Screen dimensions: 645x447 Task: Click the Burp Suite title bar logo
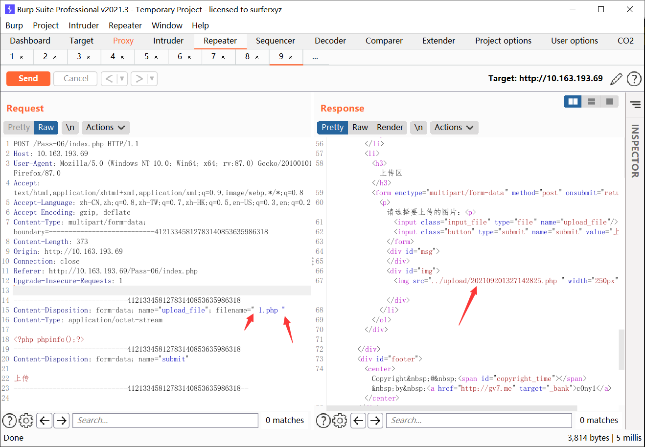[9, 9]
